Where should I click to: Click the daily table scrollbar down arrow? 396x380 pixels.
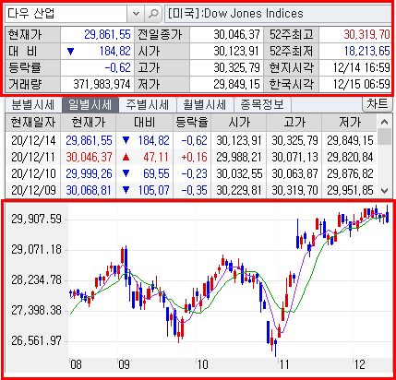click(384, 191)
